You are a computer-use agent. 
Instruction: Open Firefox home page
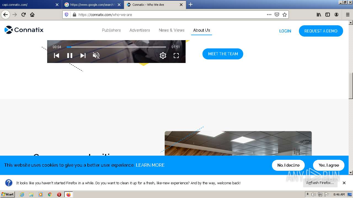[x=32, y=15]
